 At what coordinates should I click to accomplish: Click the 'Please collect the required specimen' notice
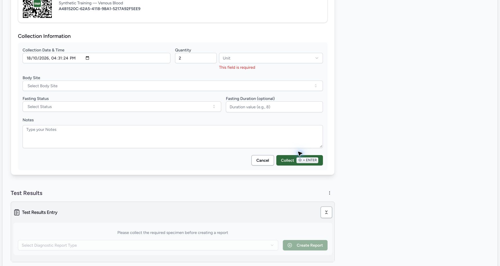[172, 232]
